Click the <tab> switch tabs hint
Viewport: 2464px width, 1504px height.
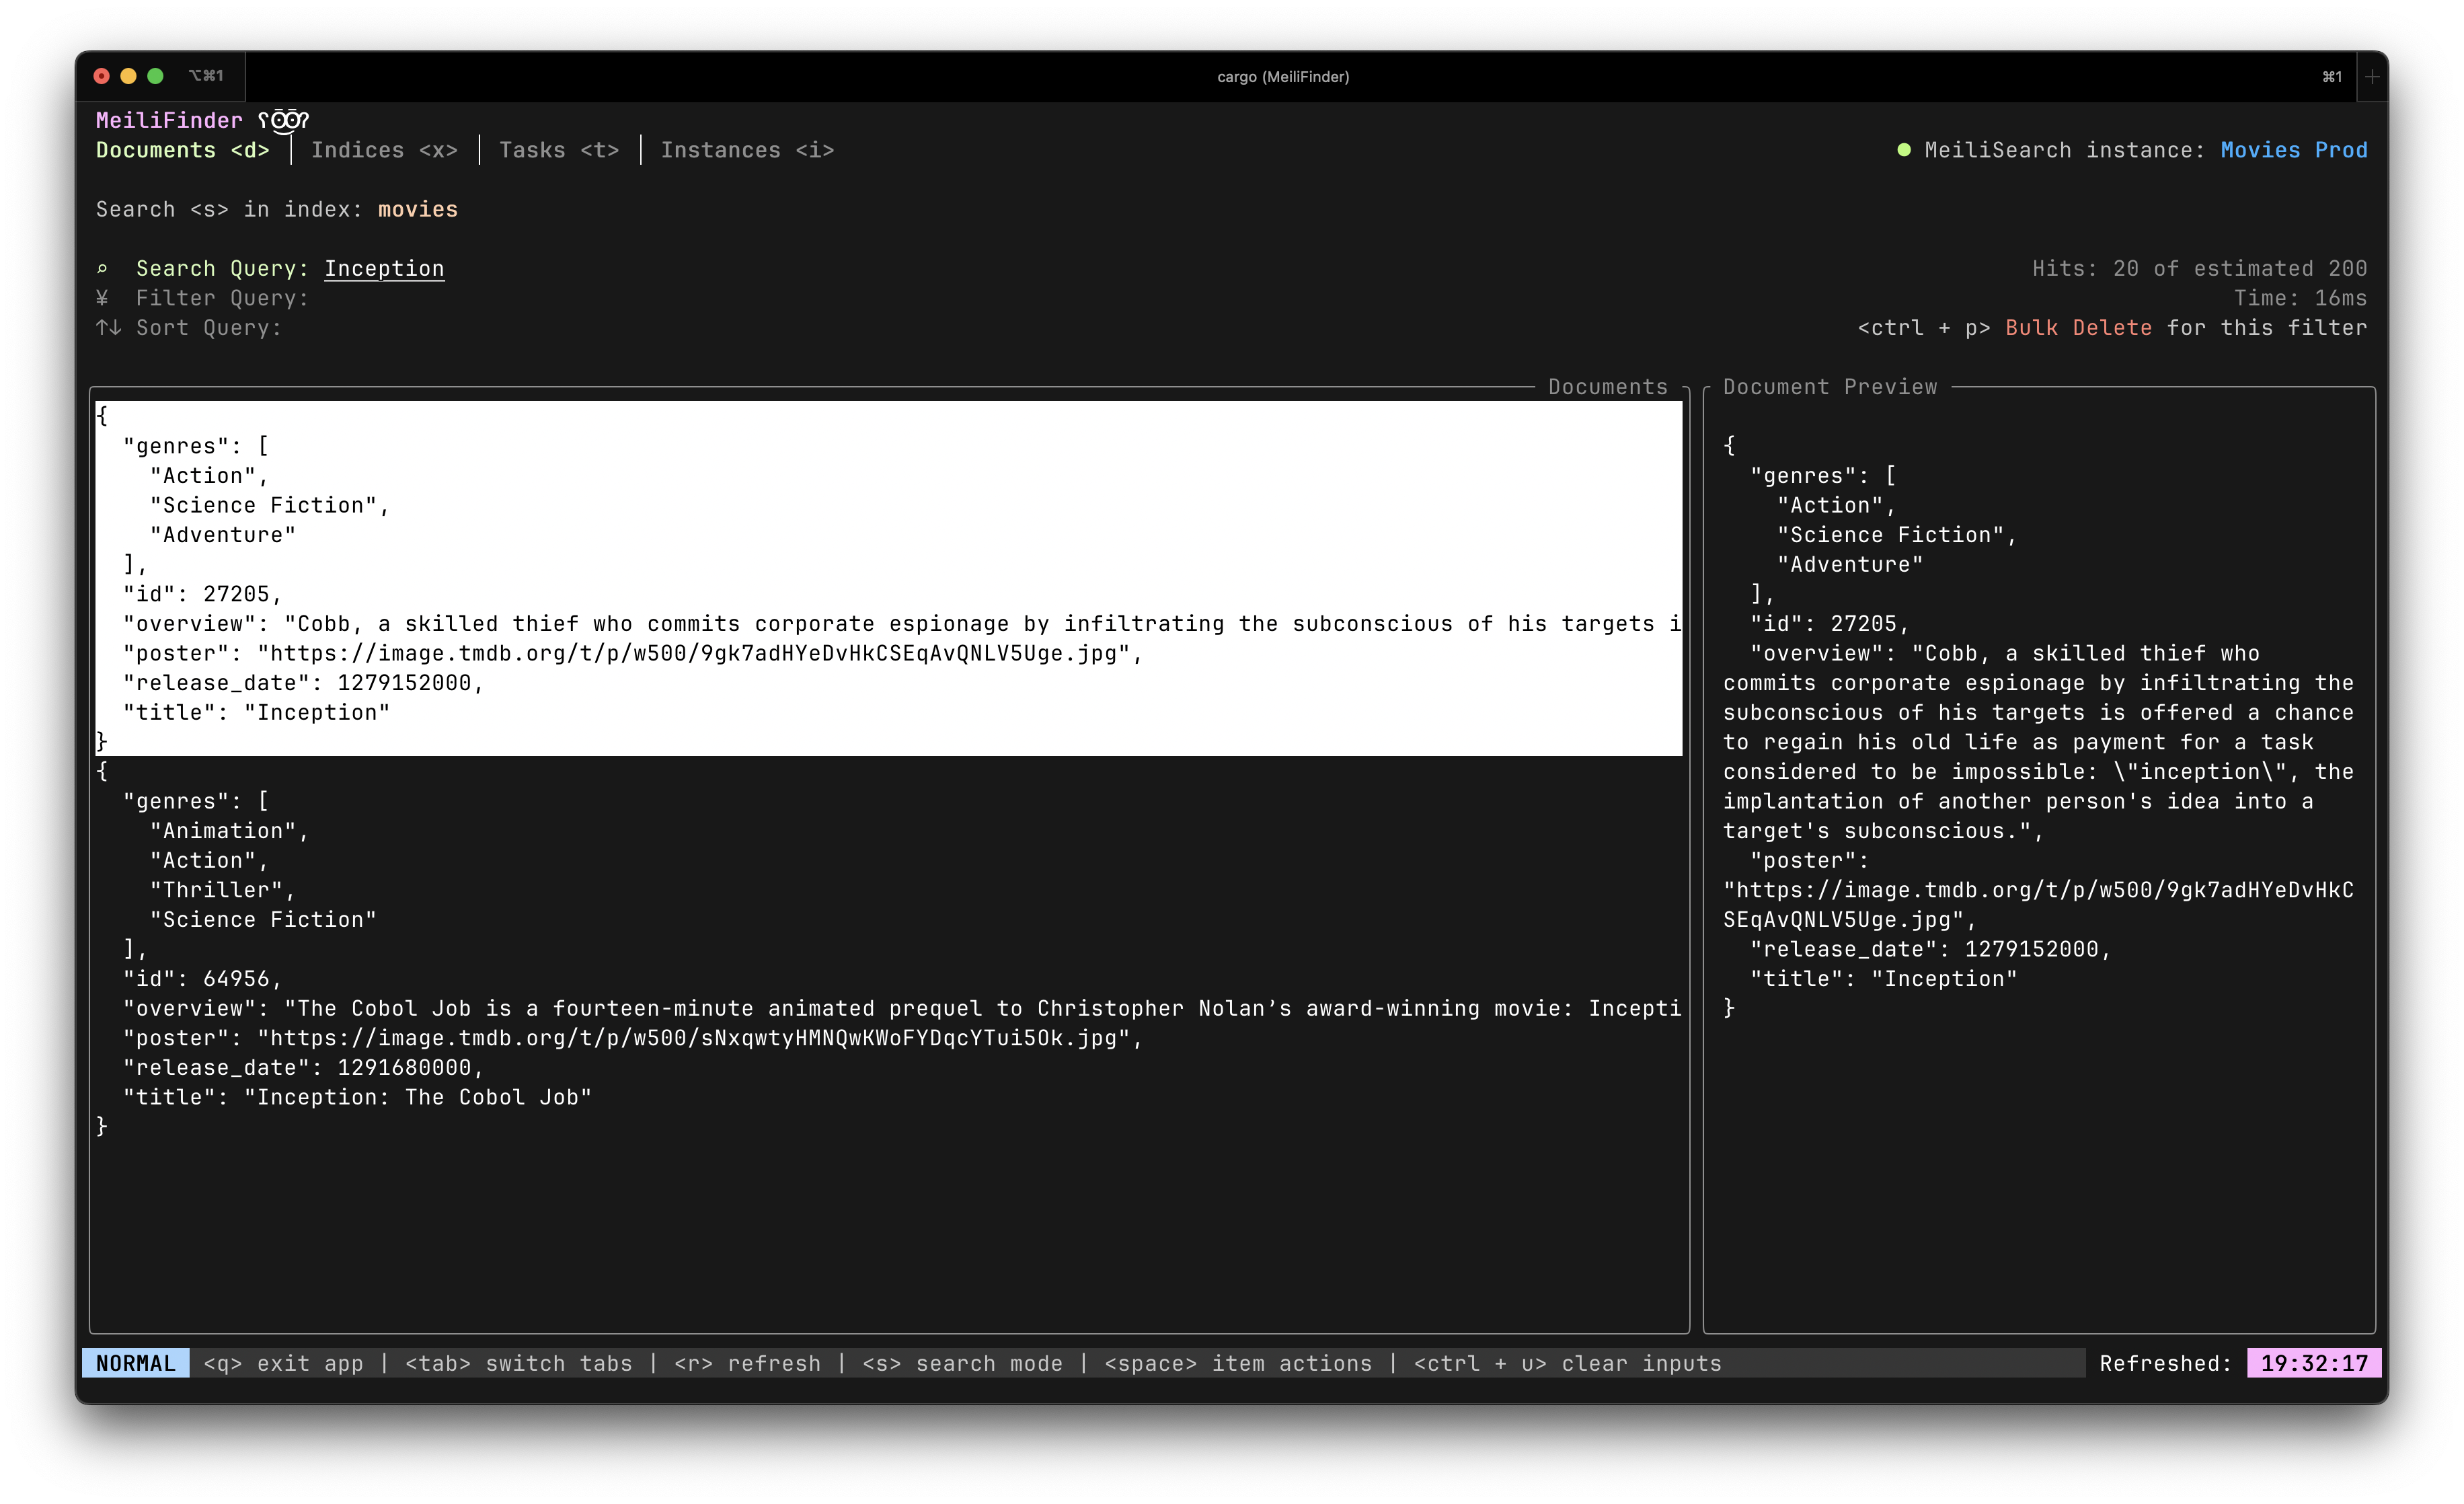(518, 1363)
